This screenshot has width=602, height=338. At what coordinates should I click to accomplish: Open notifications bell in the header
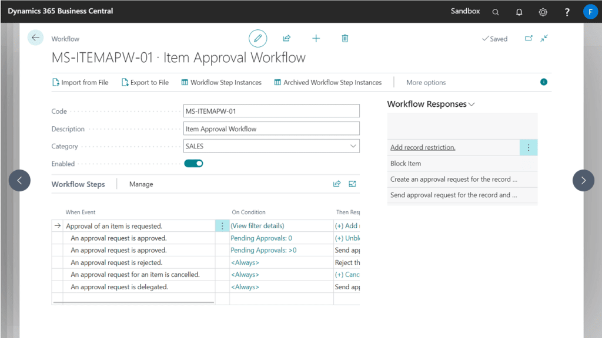click(519, 11)
